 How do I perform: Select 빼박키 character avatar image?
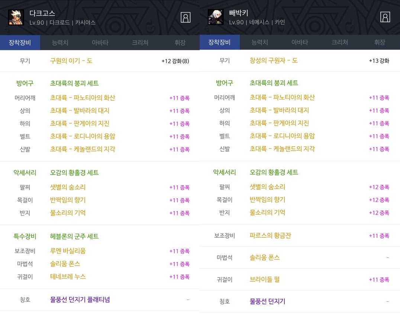[x=216, y=17]
